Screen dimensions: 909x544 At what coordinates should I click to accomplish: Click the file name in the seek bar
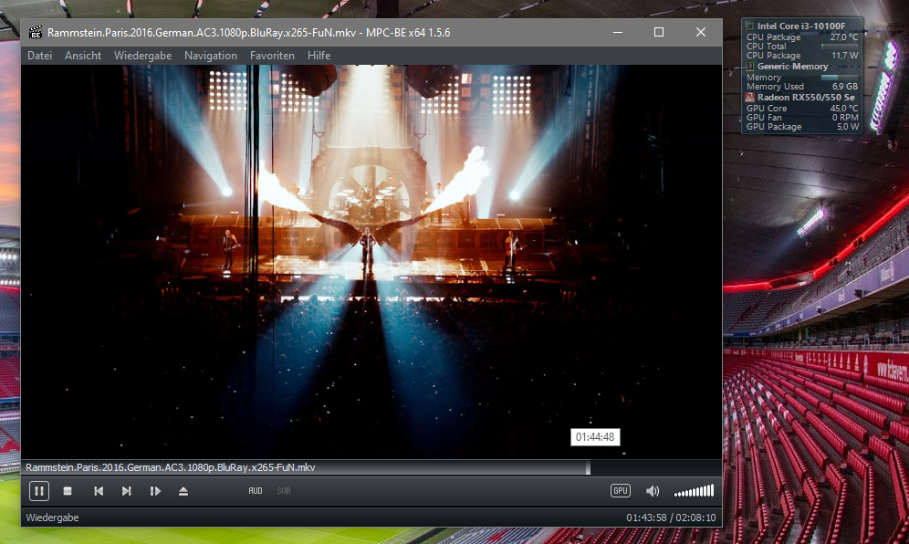point(171,467)
